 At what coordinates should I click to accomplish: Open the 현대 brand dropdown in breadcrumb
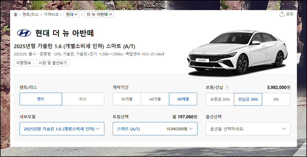pyautogui.click(x=71, y=14)
